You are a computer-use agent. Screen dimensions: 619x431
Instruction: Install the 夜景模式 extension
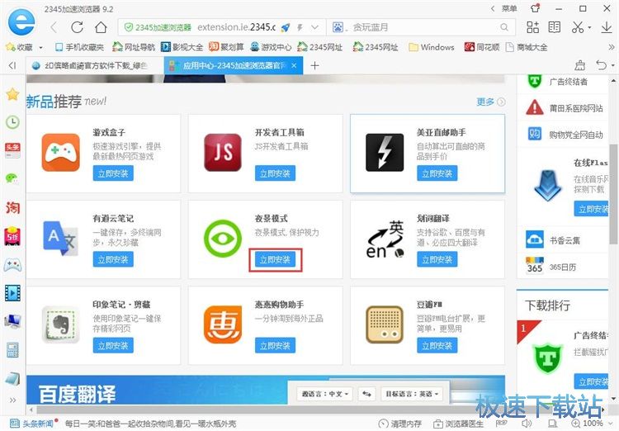pos(275,259)
